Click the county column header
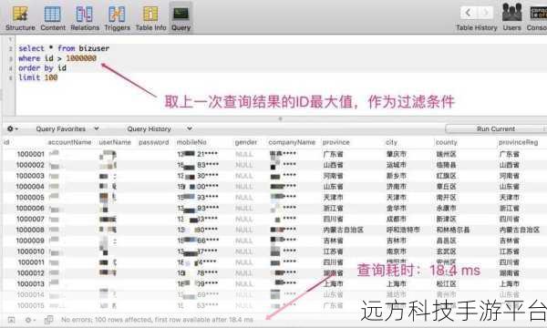The image size is (547, 328). [446, 142]
